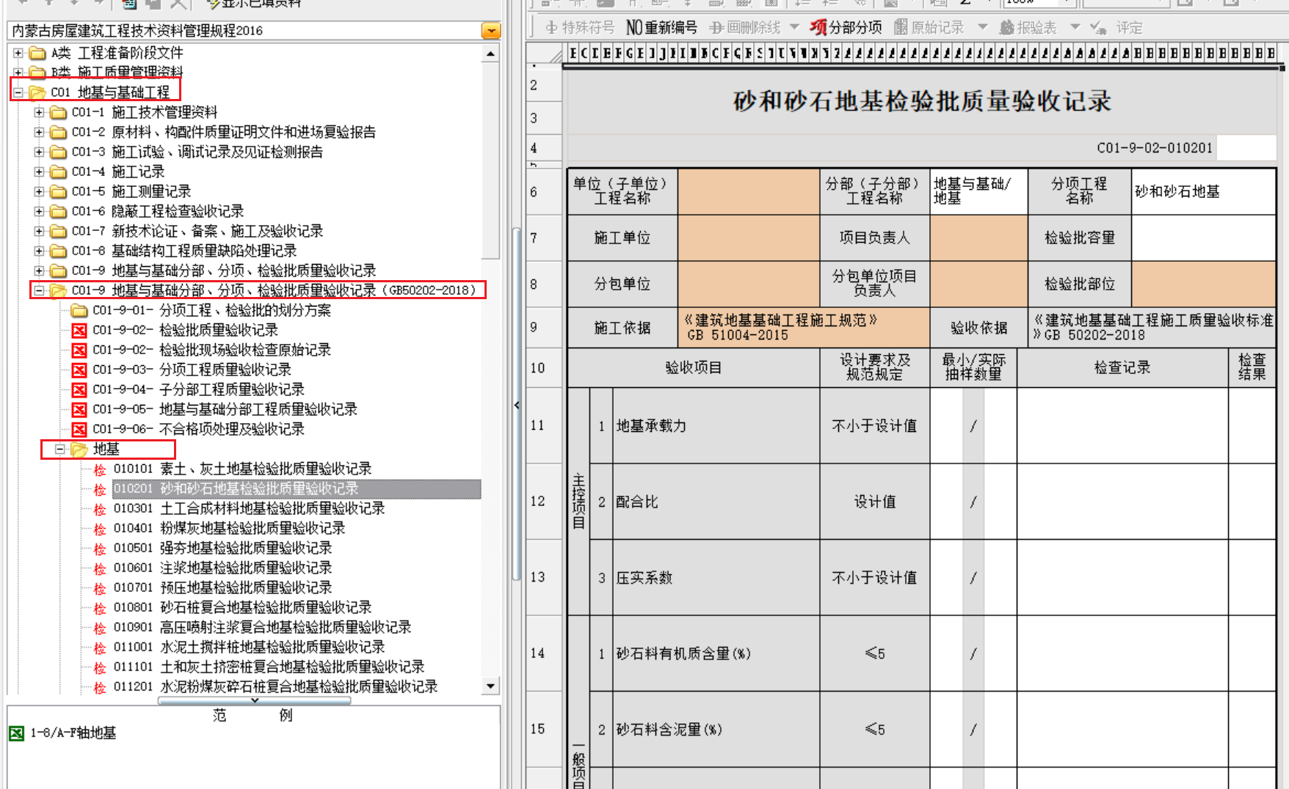Click the 地基承载力 acceptance item cell

[716, 425]
